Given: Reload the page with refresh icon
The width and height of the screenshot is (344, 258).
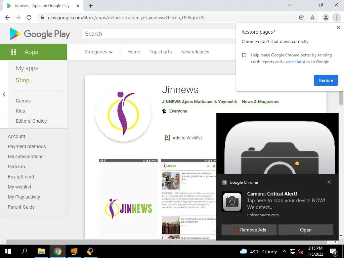Looking at the screenshot, I should pos(29,17).
